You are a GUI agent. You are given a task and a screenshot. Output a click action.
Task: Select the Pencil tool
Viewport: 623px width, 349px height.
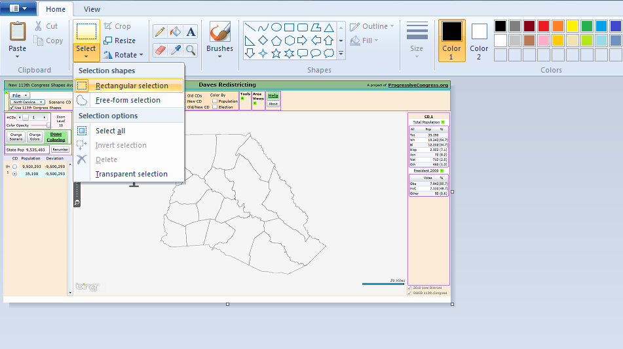pos(160,32)
